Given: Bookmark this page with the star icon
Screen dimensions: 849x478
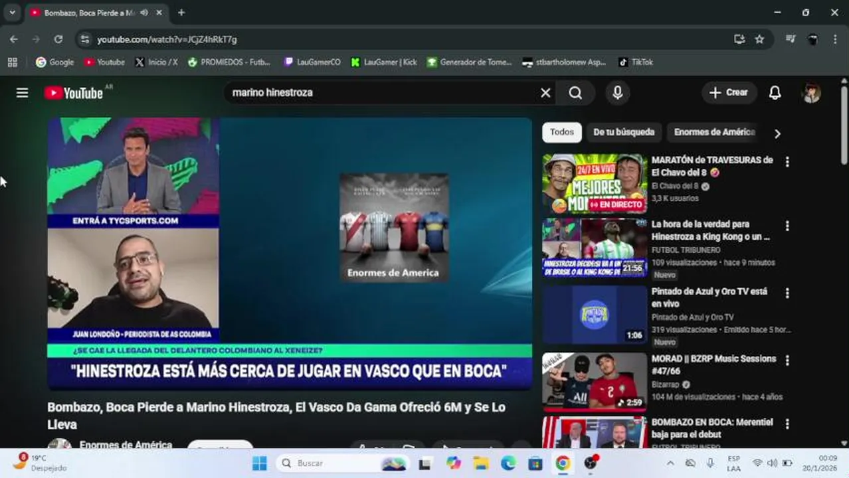Looking at the screenshot, I should [759, 39].
